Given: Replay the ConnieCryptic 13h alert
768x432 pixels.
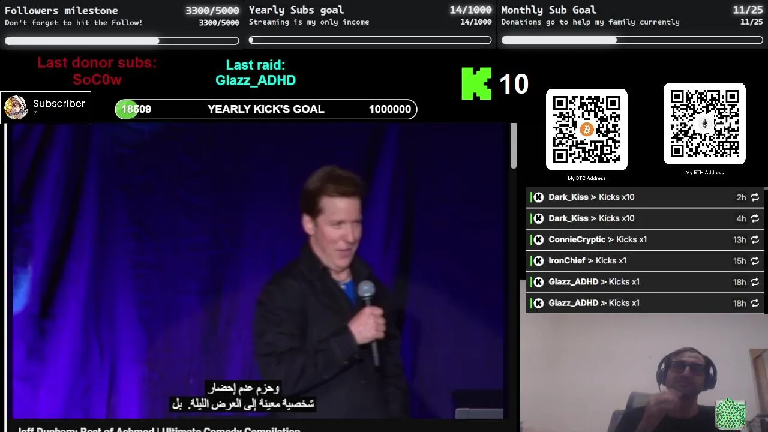Looking at the screenshot, I should [755, 239].
